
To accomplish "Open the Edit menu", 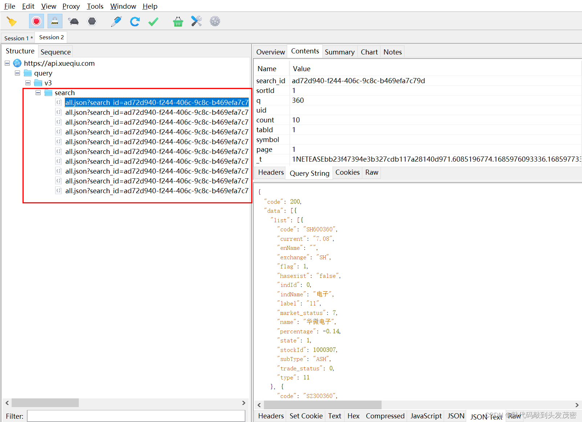I will pos(28,6).
